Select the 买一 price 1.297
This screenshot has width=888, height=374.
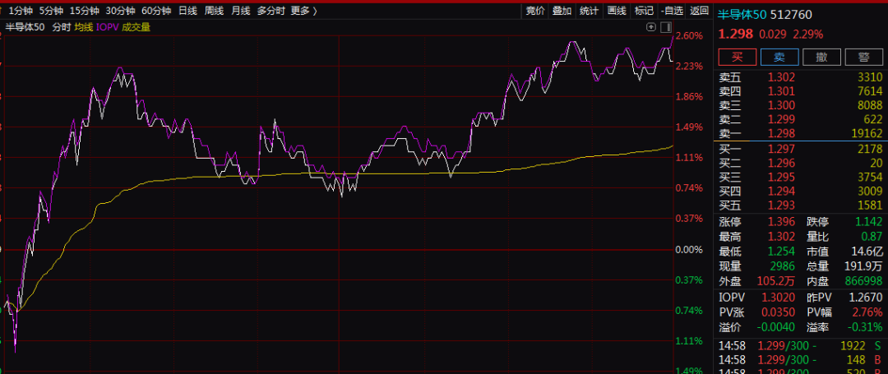[x=781, y=149]
